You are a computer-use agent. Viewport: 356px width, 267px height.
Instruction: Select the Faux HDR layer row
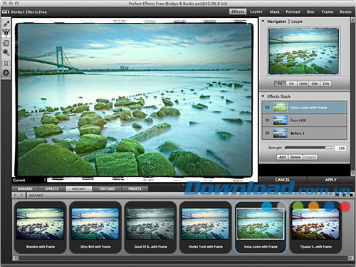304,120
